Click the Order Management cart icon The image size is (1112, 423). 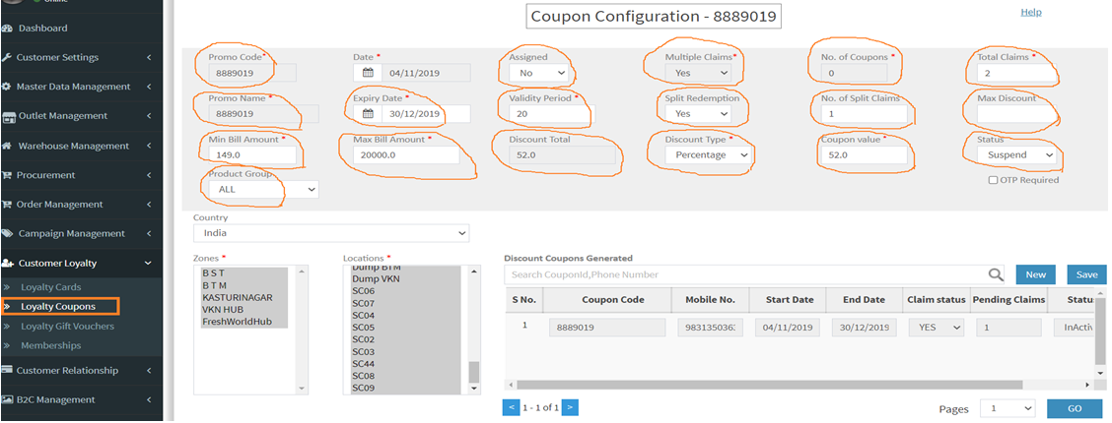6,205
